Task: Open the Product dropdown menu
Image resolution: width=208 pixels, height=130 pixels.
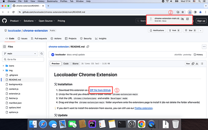Action: point(16,21)
